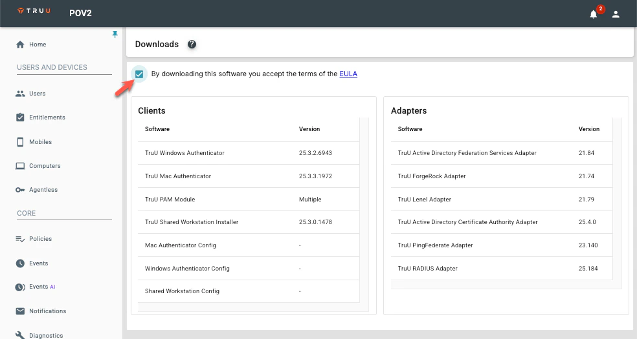
Task: Go to Home in the sidebar
Action: click(x=38, y=45)
